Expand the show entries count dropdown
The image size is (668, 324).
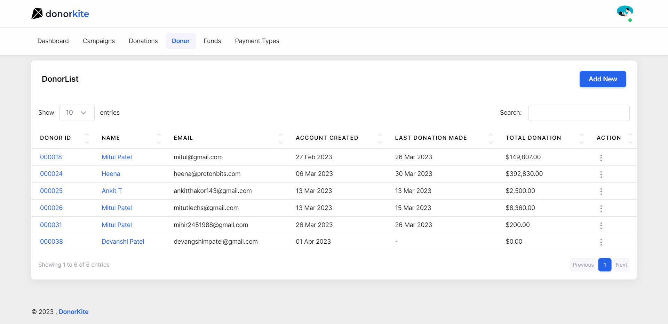[x=77, y=113]
